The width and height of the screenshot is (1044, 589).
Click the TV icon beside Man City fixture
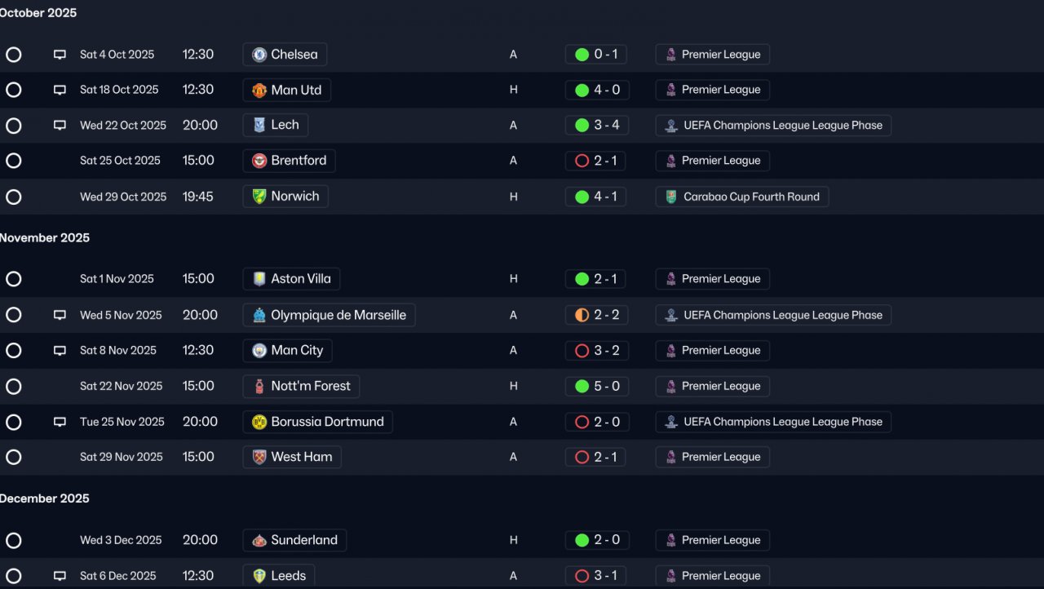[60, 351]
